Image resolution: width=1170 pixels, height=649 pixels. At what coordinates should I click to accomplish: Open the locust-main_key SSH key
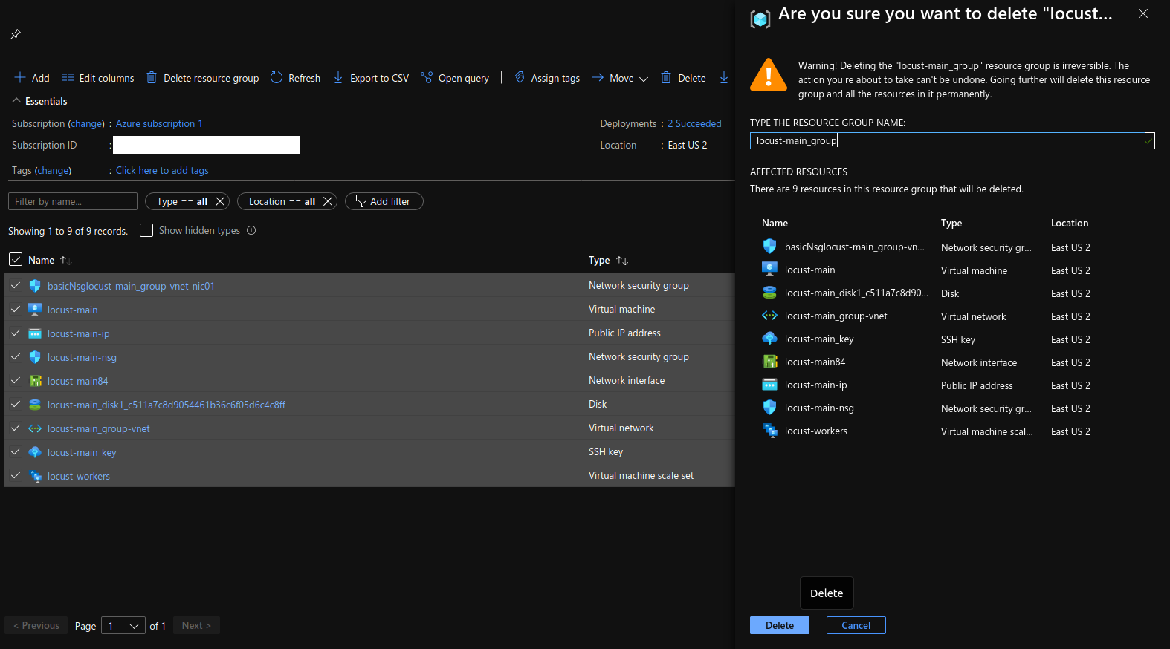click(82, 452)
